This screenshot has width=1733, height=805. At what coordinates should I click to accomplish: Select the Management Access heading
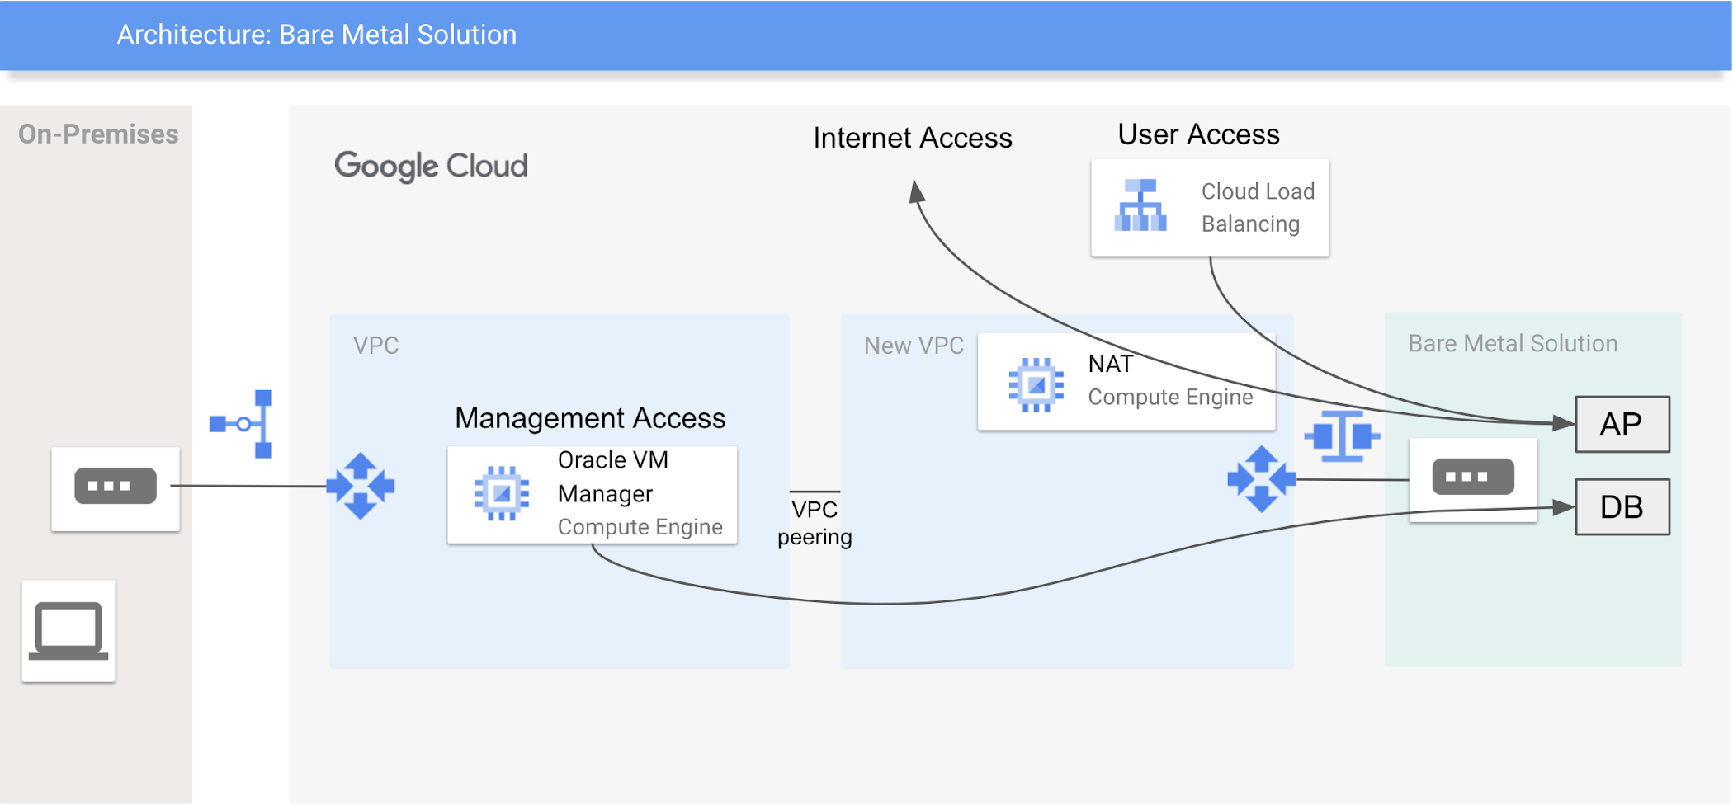pyautogui.click(x=590, y=418)
